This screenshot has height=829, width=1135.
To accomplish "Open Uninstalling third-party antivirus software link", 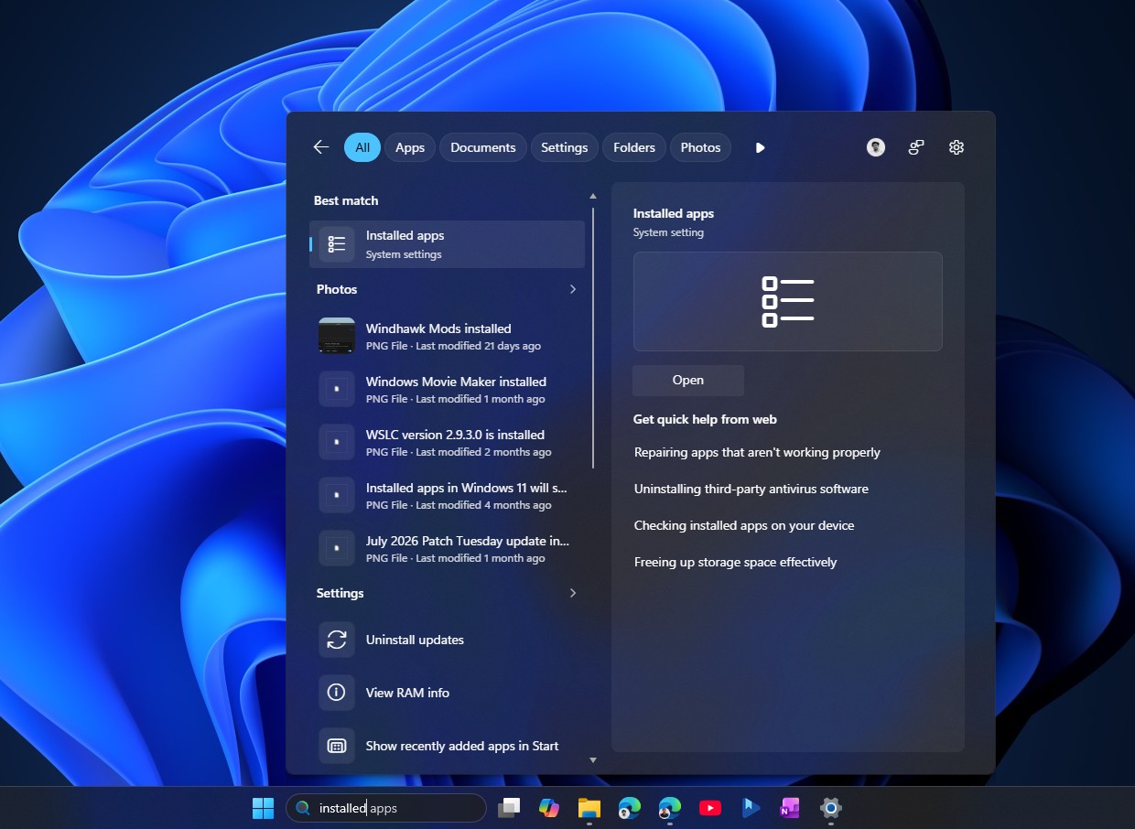I will coord(751,489).
